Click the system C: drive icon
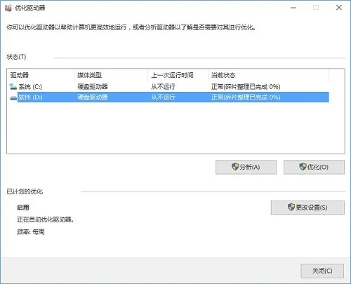The width and height of the screenshot is (351, 284). [x=13, y=87]
